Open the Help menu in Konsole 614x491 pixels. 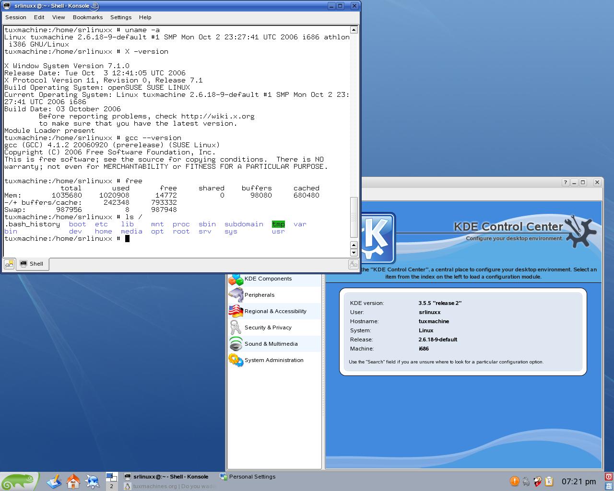click(145, 17)
